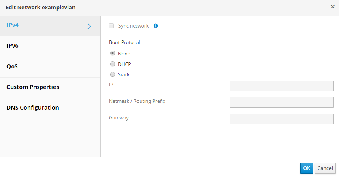The height and width of the screenshot is (178, 339).
Task: Cancel editing the network
Action: click(x=325, y=168)
